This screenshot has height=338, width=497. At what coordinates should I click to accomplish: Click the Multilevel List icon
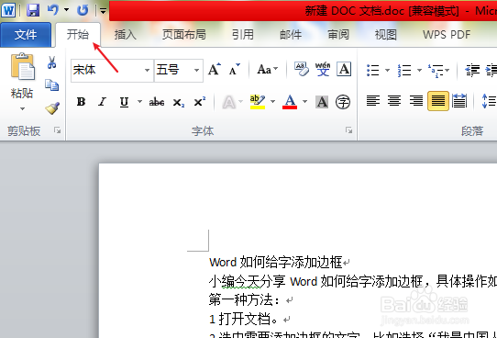pyautogui.click(x=436, y=71)
